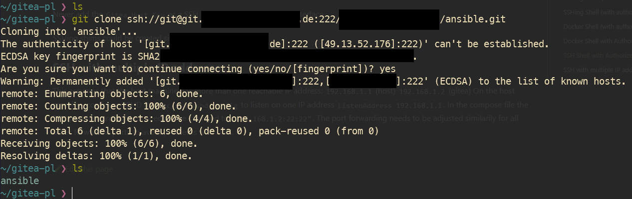This screenshot has width=632, height=199.
Task: Open the SSH Shell with Authorize… link
Action: pyautogui.click(x=594, y=55)
